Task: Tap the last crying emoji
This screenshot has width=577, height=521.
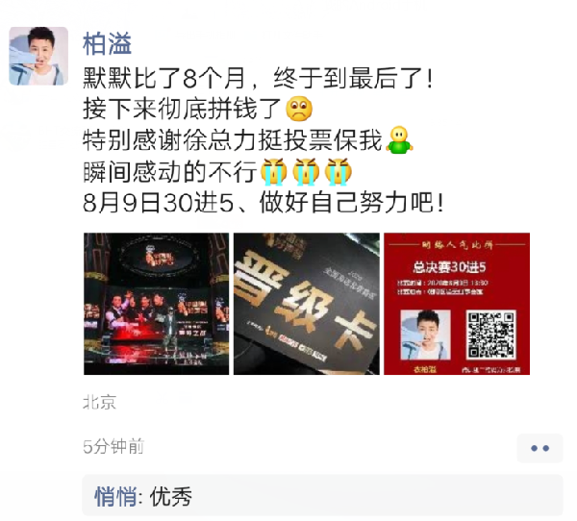Action: click(339, 171)
